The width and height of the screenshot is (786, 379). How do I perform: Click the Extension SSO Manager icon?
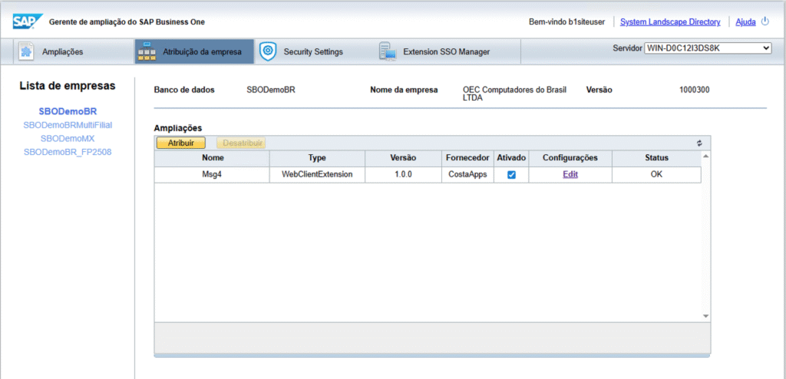(387, 51)
